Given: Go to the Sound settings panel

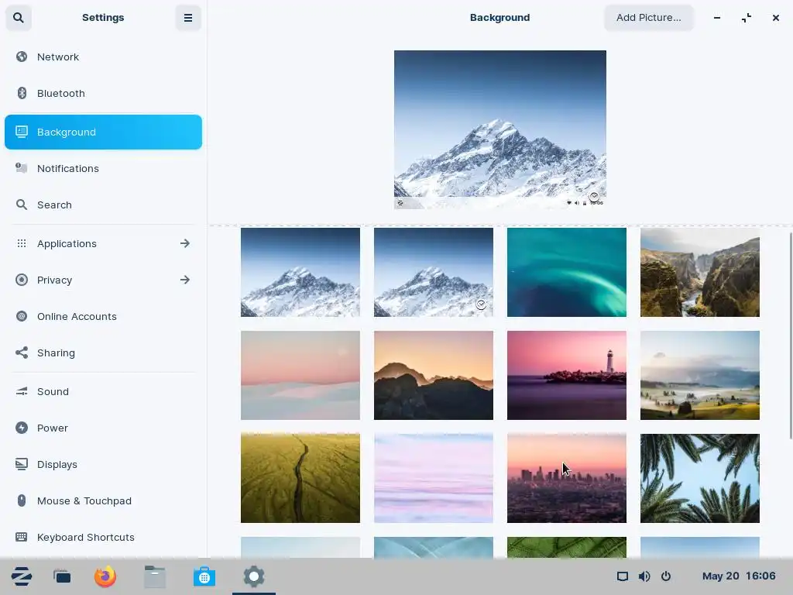Looking at the screenshot, I should point(103,391).
